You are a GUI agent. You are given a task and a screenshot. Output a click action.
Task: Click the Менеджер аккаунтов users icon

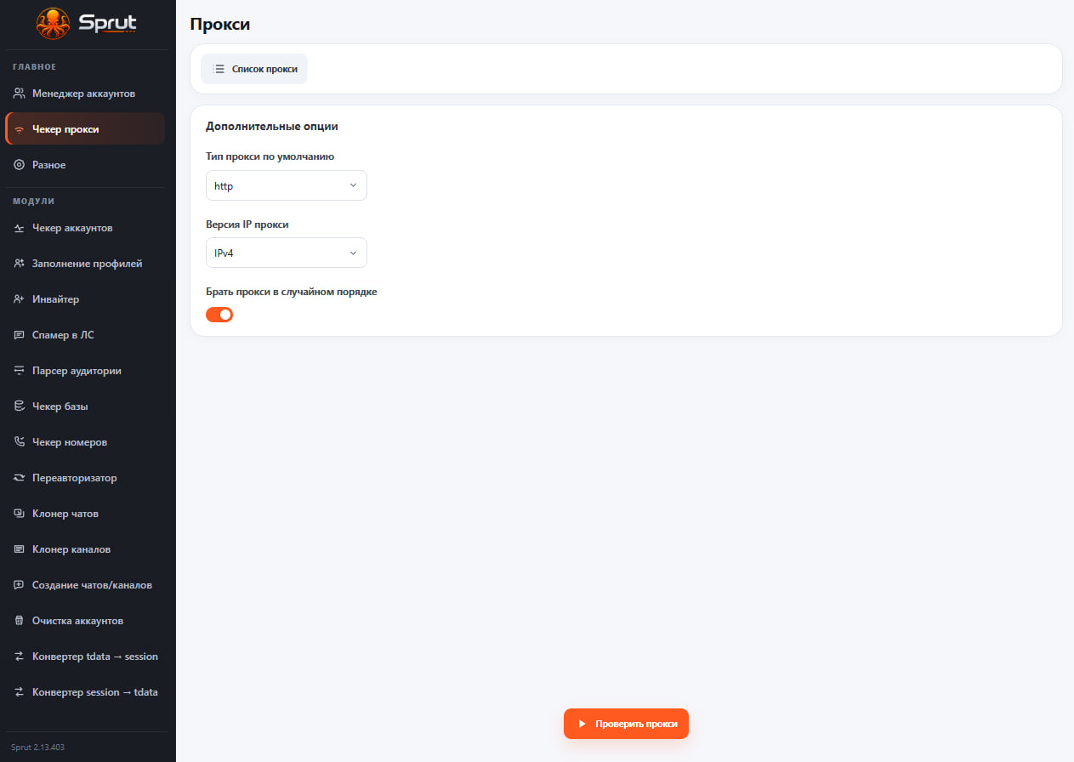point(19,94)
